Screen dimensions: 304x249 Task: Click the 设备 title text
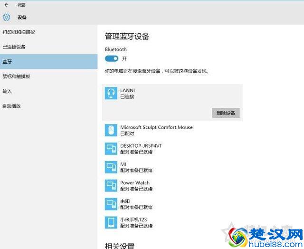[x=22, y=18]
